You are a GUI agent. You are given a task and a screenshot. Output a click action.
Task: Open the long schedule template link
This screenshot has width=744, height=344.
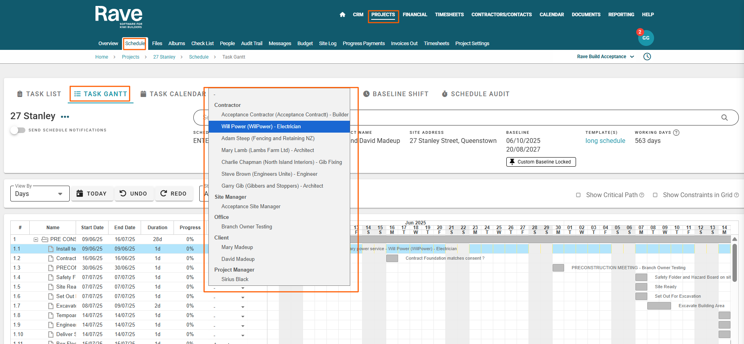point(605,141)
